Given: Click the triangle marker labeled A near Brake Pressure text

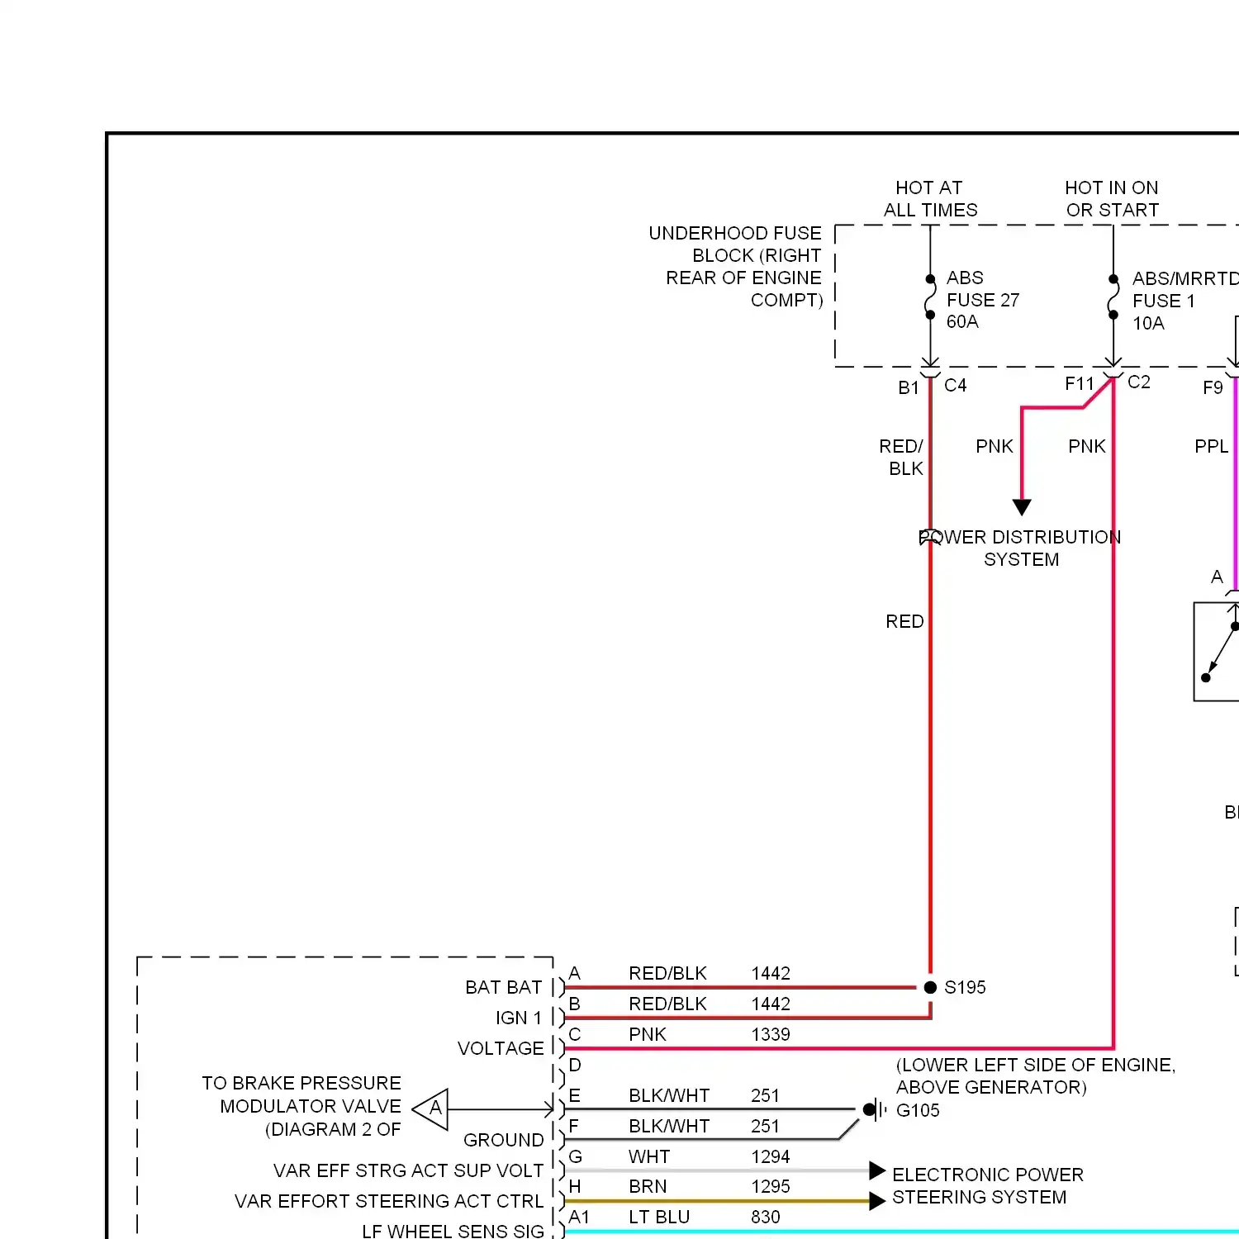Looking at the screenshot, I should [x=430, y=1109].
